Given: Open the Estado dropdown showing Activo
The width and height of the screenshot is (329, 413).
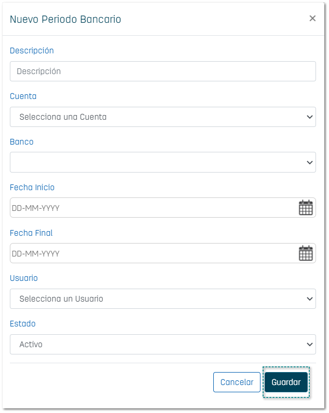Looking at the screenshot, I should pyautogui.click(x=162, y=344).
